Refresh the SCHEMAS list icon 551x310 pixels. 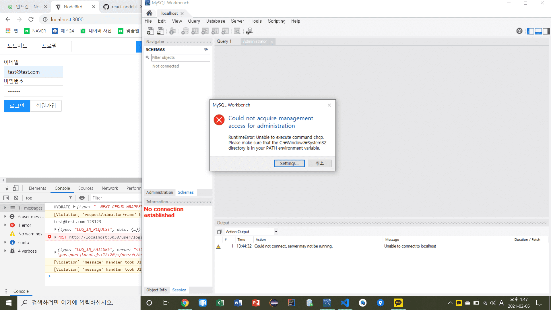click(x=206, y=49)
